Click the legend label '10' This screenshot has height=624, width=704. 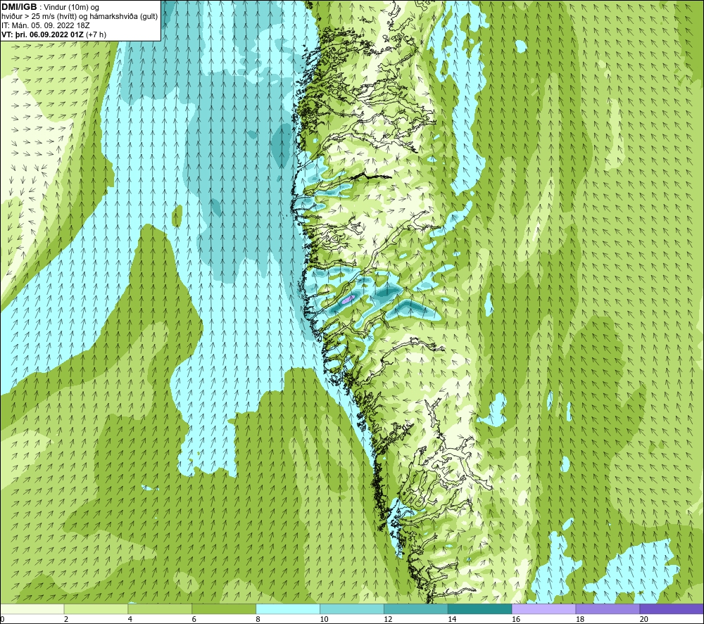coord(324,619)
